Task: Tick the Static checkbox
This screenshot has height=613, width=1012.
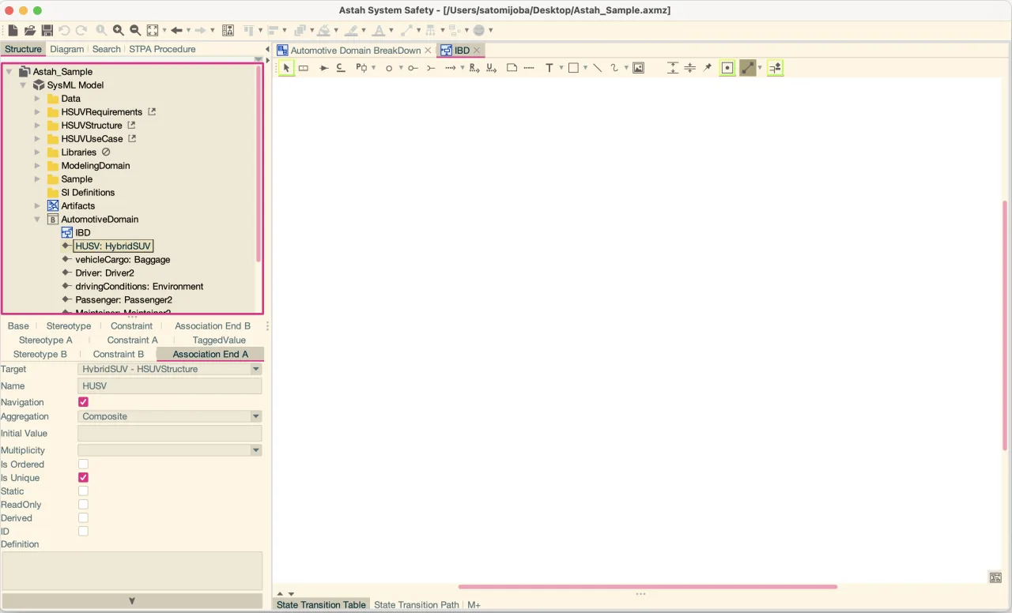Action: point(83,491)
